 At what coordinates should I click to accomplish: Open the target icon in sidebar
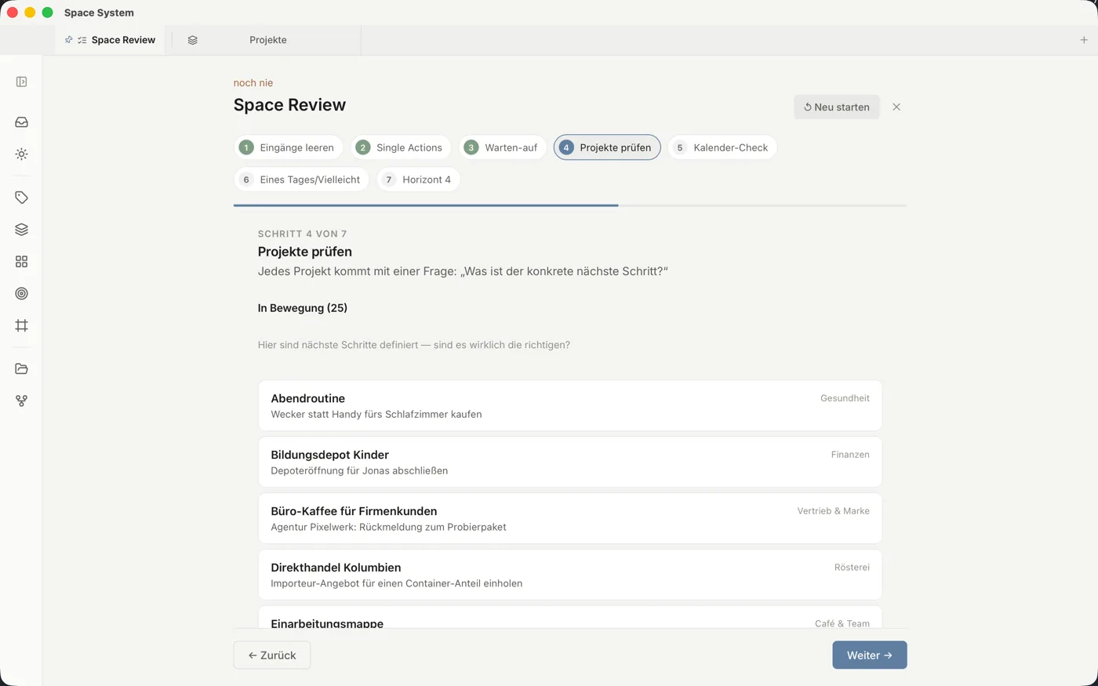coord(21,294)
